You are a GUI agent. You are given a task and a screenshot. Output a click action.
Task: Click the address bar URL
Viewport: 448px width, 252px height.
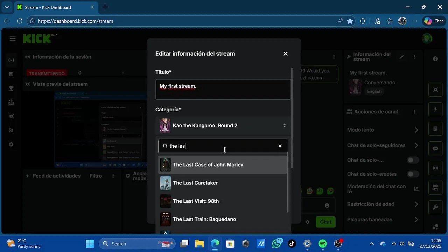75,21
